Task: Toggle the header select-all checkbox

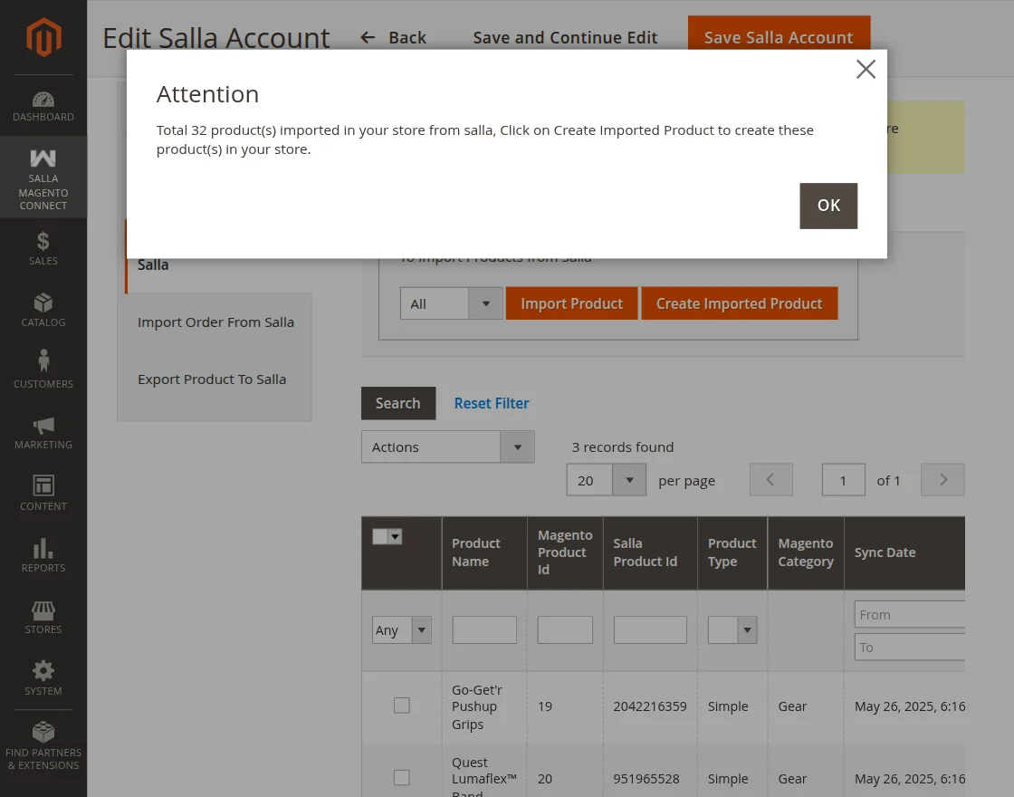Action: [x=379, y=536]
